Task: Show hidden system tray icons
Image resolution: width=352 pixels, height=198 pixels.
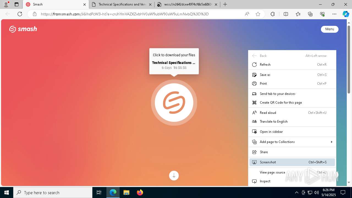Action: pyautogui.click(x=296, y=193)
